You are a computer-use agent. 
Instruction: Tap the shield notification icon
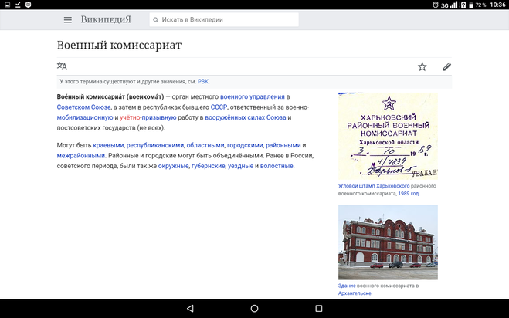pos(29,5)
